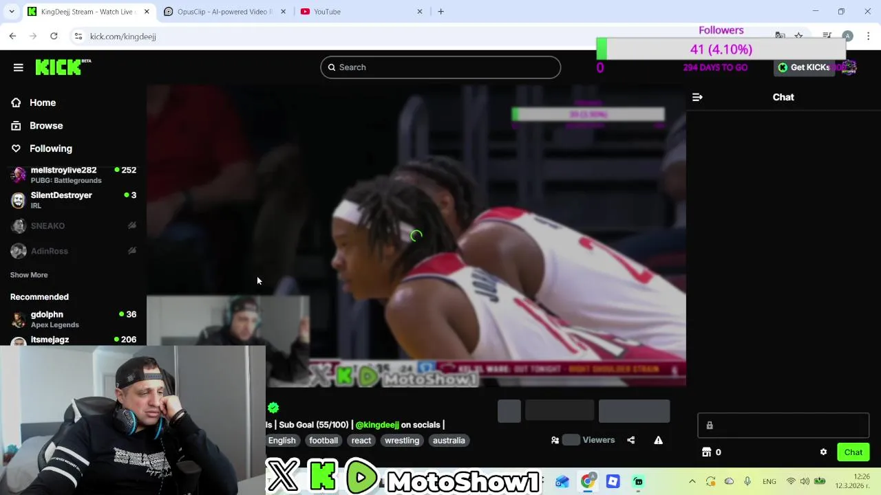
Task: Click the green Chat send button
Action: point(853,452)
